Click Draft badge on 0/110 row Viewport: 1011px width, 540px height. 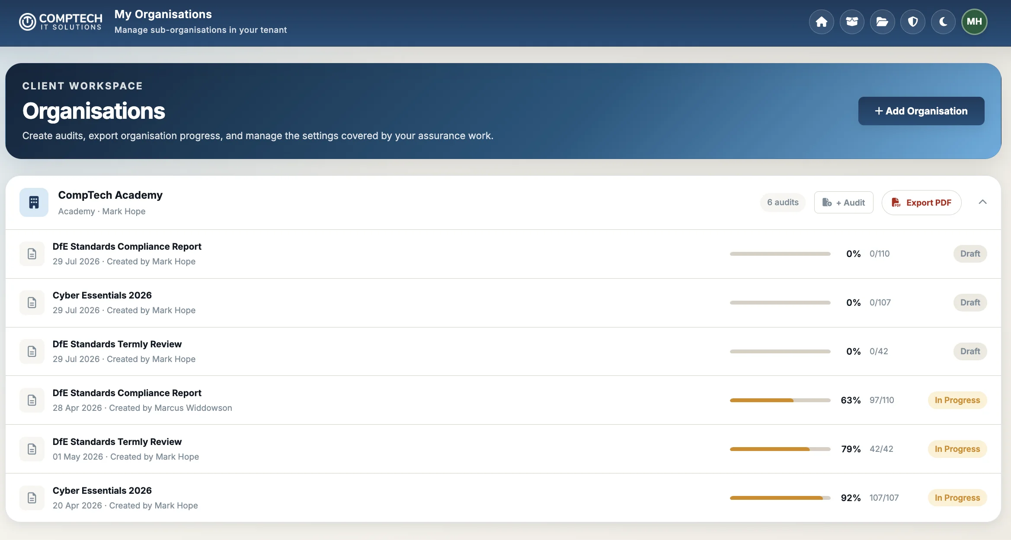click(x=970, y=254)
